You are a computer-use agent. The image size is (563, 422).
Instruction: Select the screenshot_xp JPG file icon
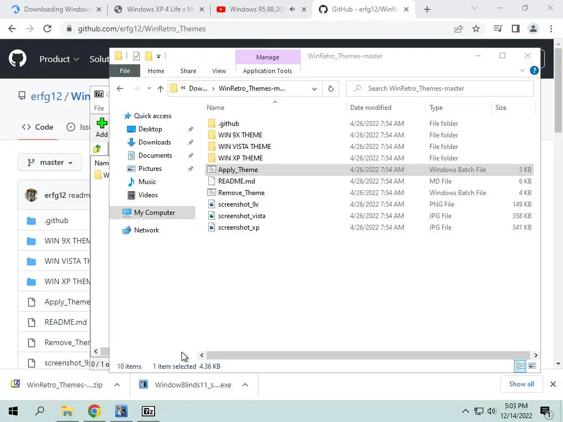(x=212, y=227)
